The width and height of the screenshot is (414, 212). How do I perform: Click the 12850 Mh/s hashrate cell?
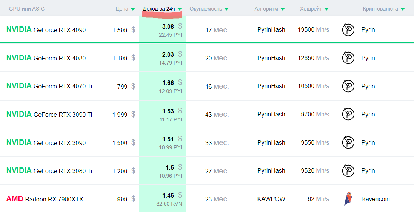tap(313, 58)
